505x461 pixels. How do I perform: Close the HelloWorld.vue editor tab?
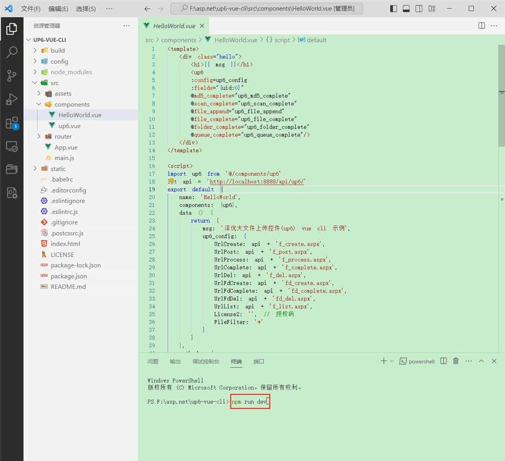202,26
